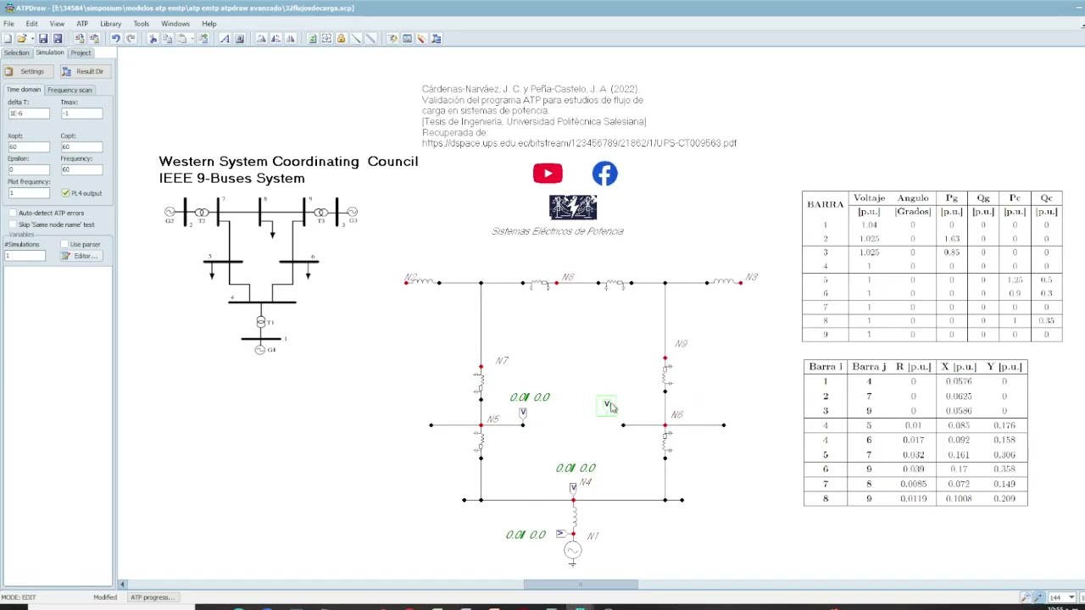This screenshot has width=1085, height=610.
Task: Click the padlock lock icon
Action: (341, 38)
